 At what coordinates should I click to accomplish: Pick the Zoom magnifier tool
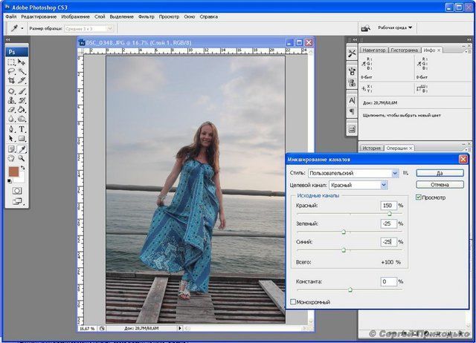click(x=22, y=157)
